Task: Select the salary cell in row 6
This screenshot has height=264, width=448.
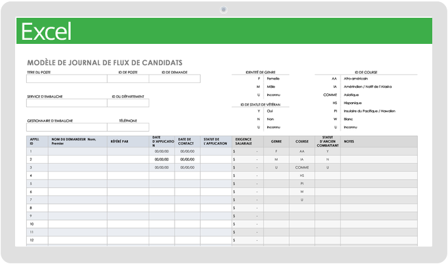Action: [247, 192]
